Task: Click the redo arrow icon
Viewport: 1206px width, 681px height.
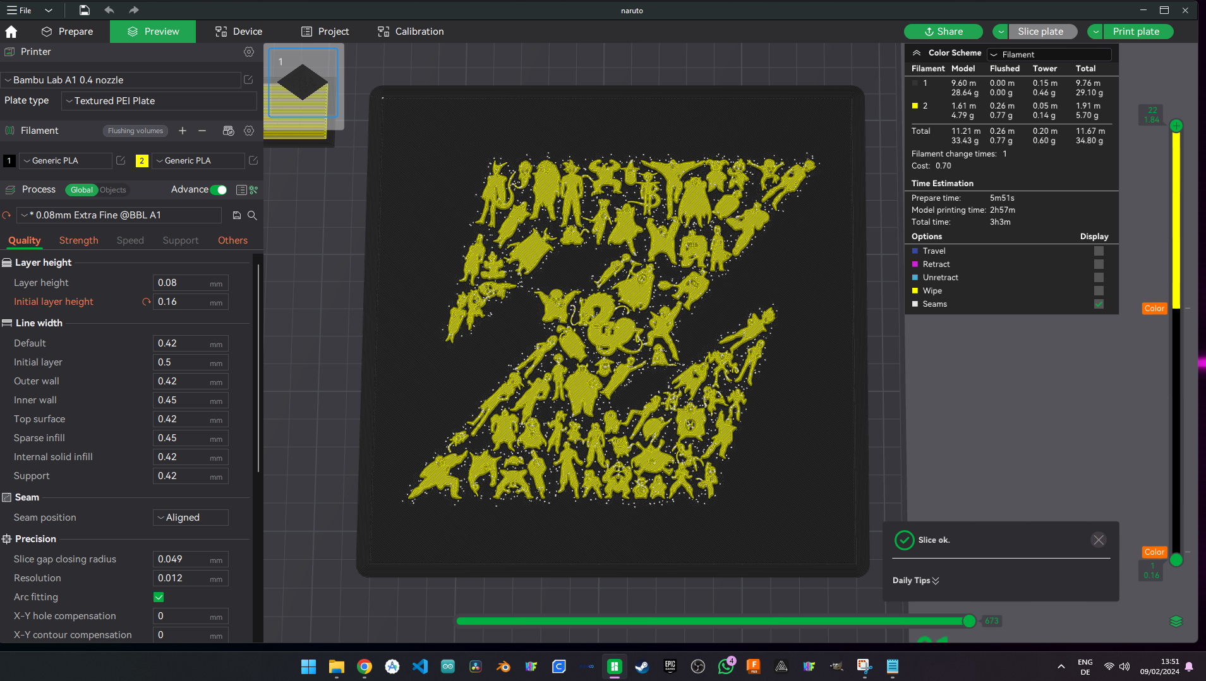Action: click(x=133, y=10)
